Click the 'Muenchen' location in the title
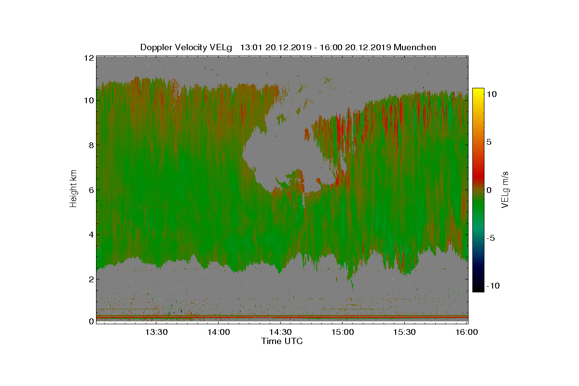Screen dimensions: 579x386 click(415, 47)
